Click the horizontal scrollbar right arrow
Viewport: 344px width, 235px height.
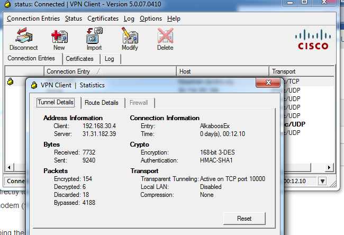pyautogui.click(x=329, y=167)
